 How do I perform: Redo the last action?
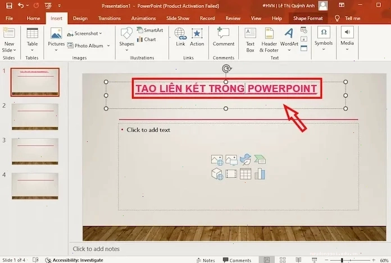tap(36, 5)
